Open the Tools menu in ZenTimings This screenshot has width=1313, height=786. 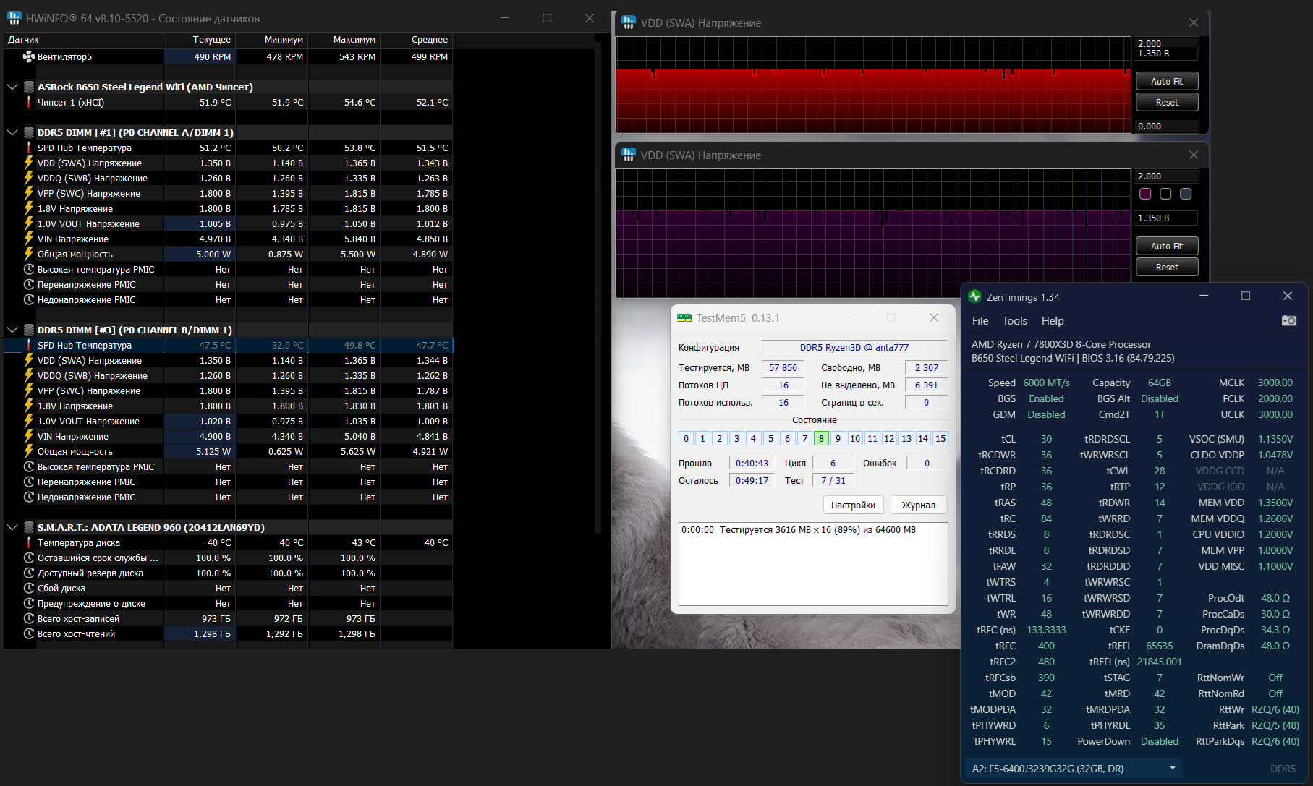[1014, 321]
